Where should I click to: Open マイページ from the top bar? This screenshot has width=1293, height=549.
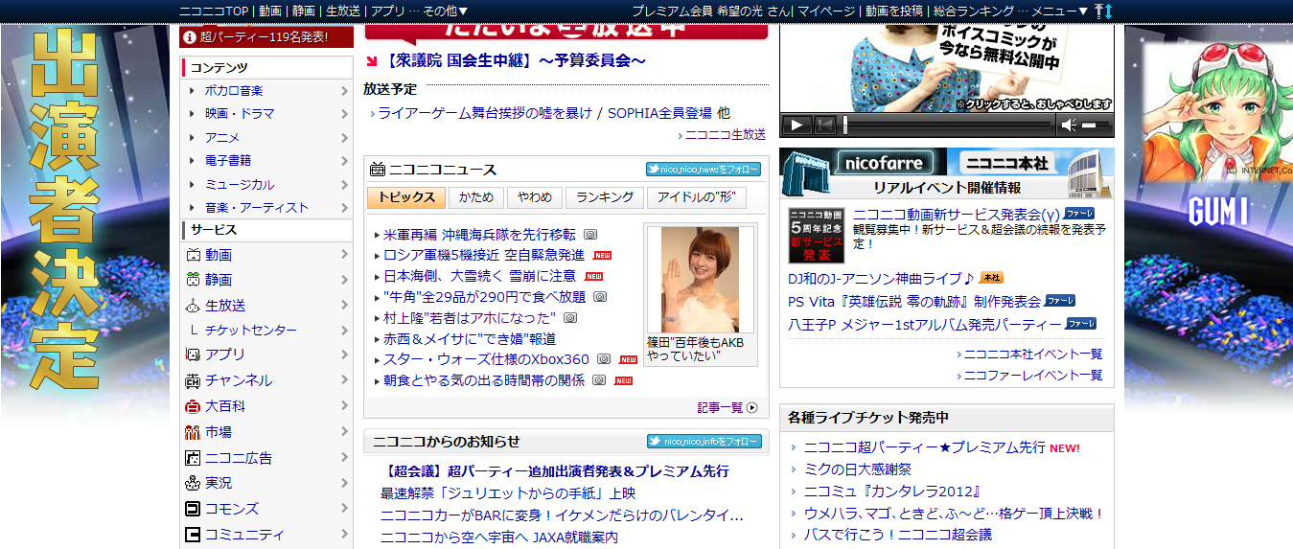[x=826, y=11]
